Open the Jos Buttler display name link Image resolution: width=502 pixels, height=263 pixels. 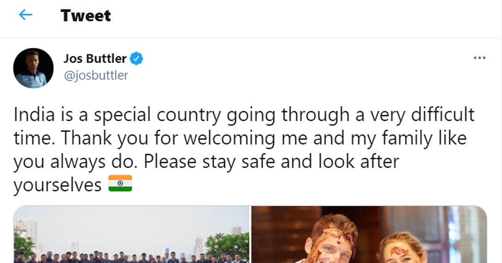click(x=95, y=59)
